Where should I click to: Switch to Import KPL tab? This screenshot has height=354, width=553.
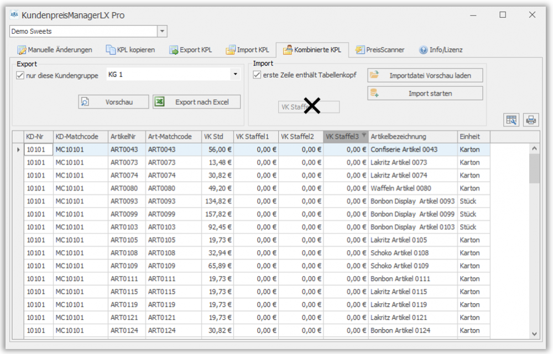pyautogui.click(x=248, y=50)
